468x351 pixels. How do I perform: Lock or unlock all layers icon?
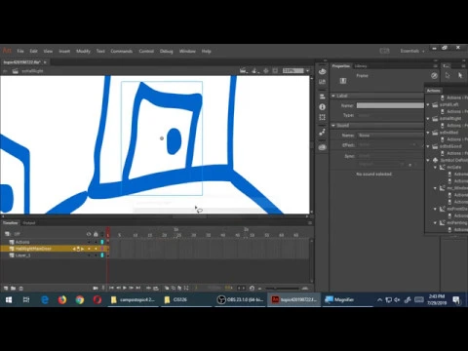(96, 234)
